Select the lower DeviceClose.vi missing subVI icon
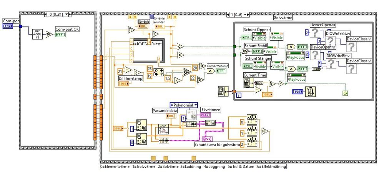Screen dimensions: 384x173 tap(351, 68)
